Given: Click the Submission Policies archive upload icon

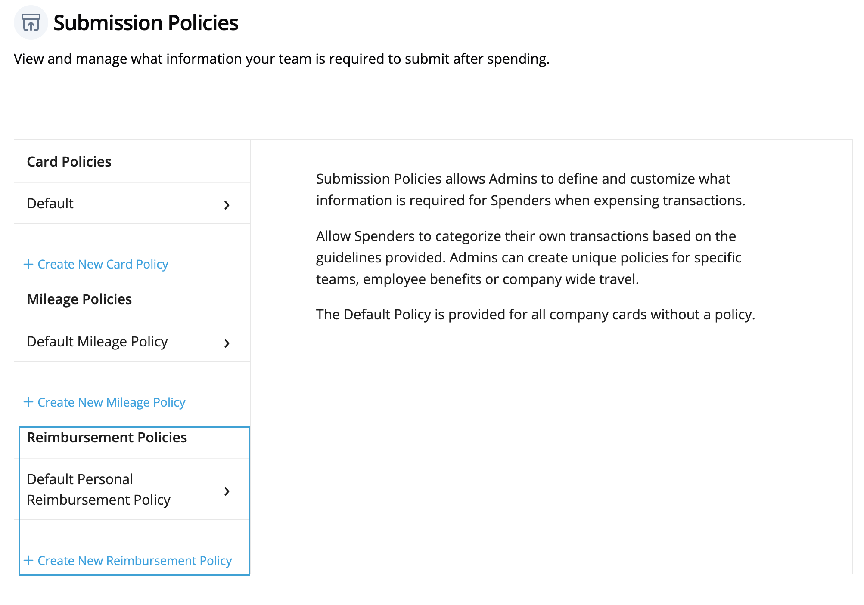Looking at the screenshot, I should 31,22.
